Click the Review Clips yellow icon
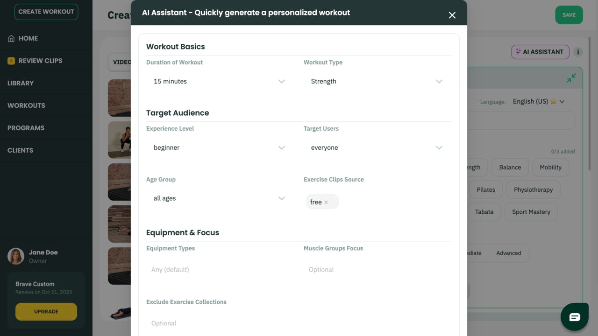The image size is (598, 336). pyautogui.click(x=11, y=61)
